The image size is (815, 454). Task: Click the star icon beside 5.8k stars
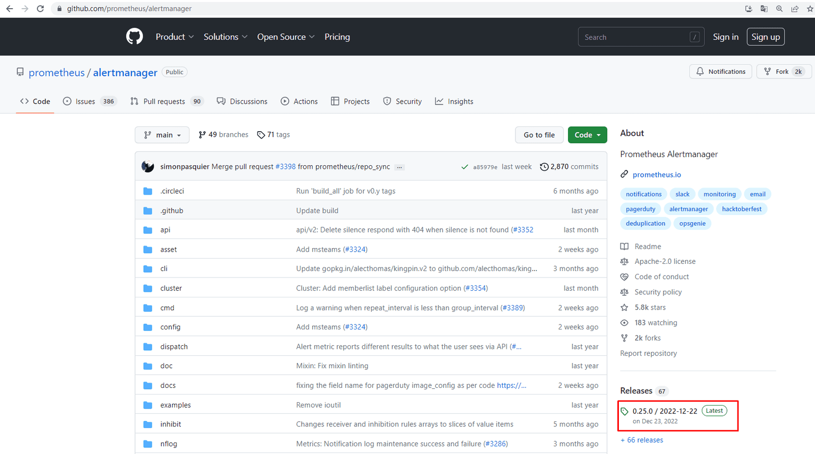624,308
